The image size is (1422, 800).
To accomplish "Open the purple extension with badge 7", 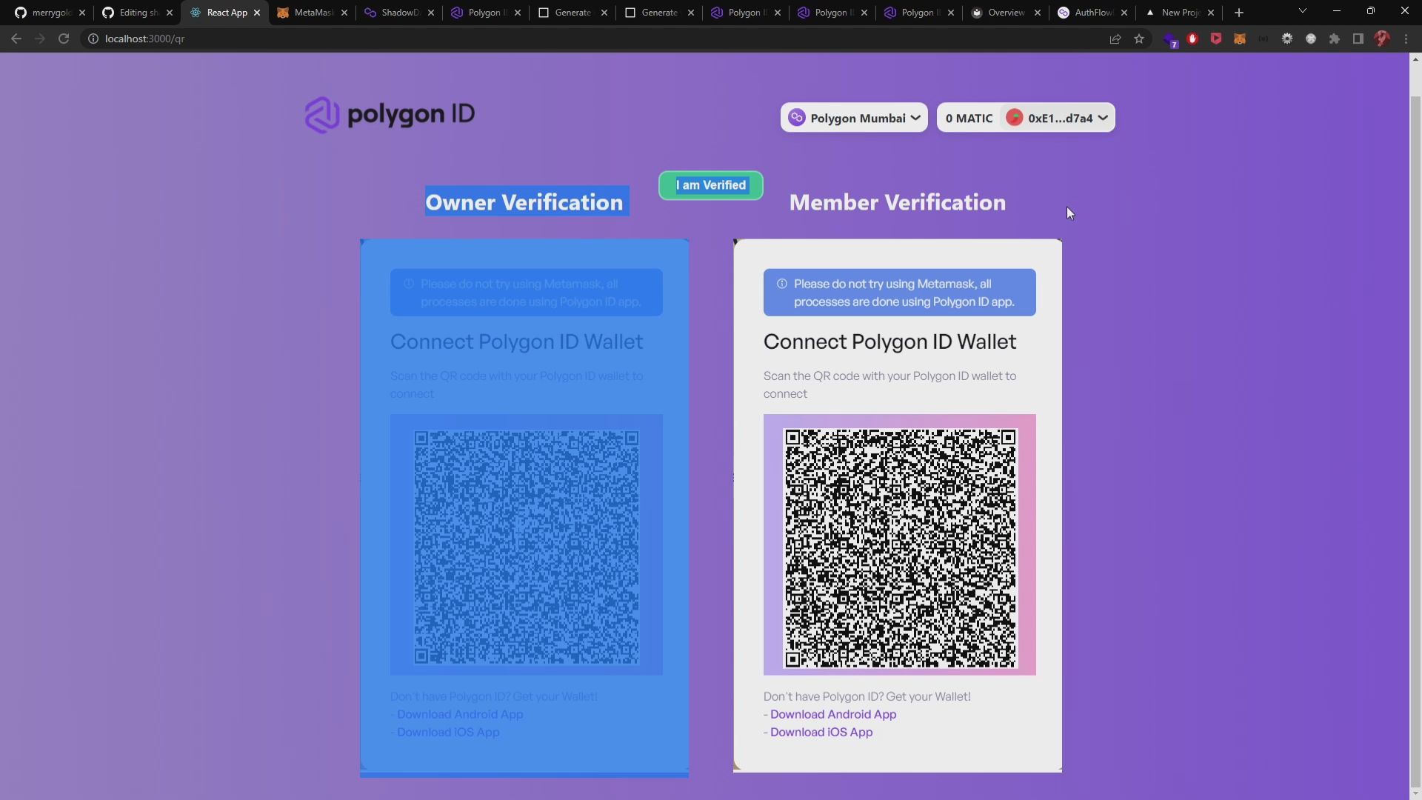I will [x=1169, y=40].
